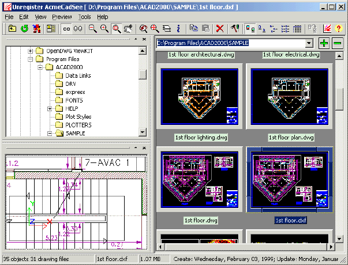Select the 1st floor.dwg thumbnail
This screenshot has width=348, height=265.
point(200,180)
